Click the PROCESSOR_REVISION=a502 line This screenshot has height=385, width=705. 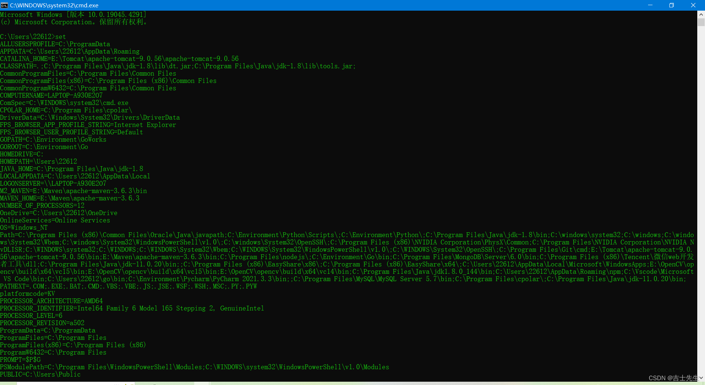(42, 323)
